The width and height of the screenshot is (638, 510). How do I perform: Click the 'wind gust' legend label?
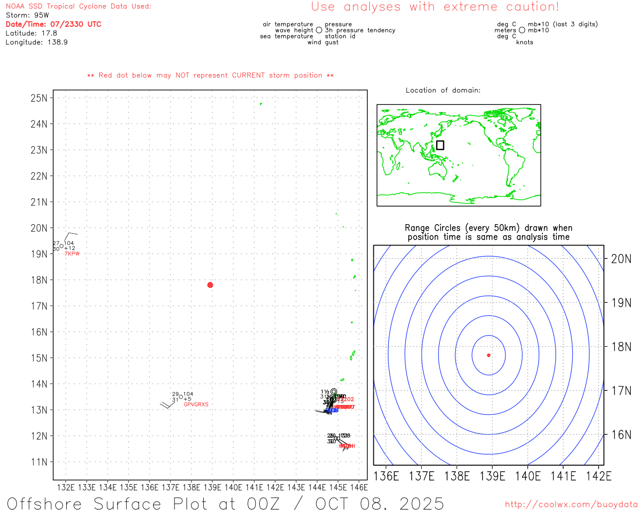323,42
